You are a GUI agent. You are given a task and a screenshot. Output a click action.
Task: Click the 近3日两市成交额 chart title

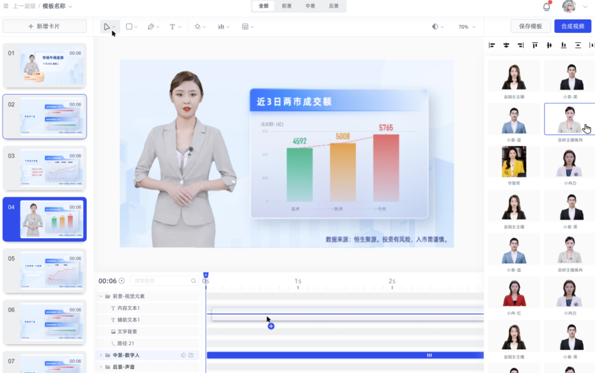click(294, 102)
